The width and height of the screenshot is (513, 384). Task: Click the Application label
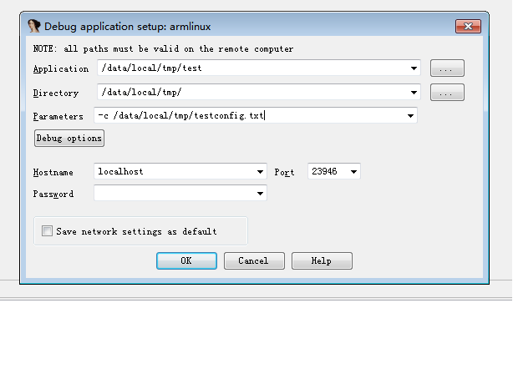click(61, 69)
